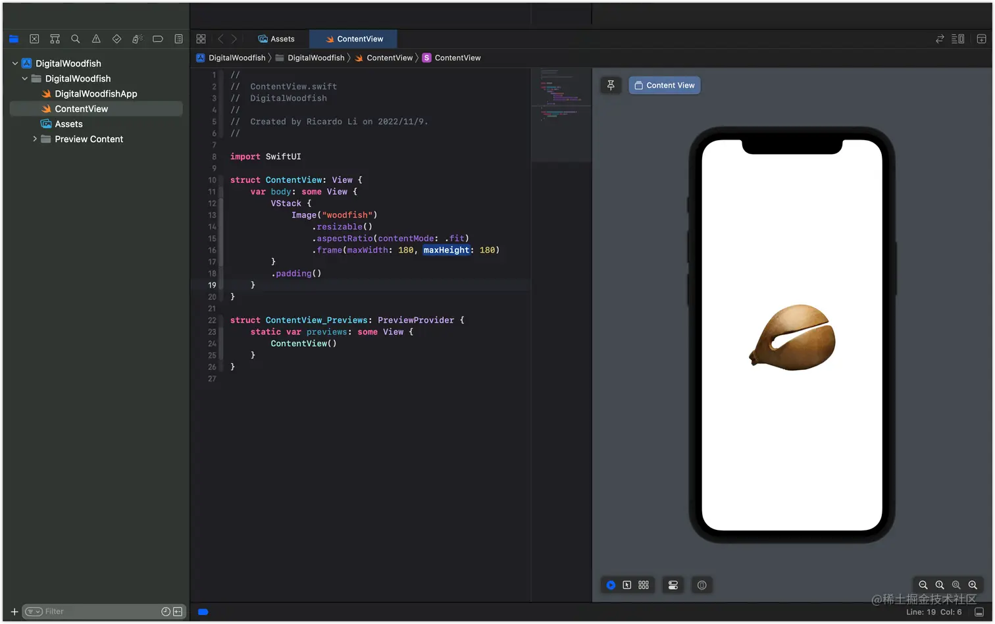Show only recent files filter
The height and width of the screenshot is (624, 995).
coord(166,612)
